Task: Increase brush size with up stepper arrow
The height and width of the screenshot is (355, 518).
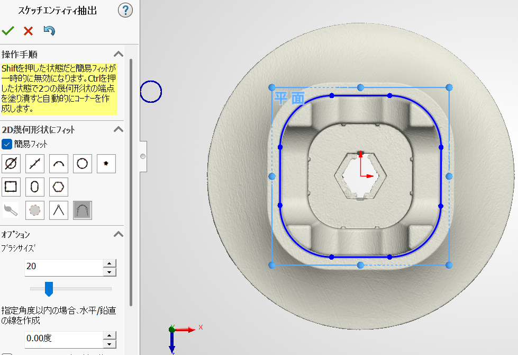Action: 110,263
